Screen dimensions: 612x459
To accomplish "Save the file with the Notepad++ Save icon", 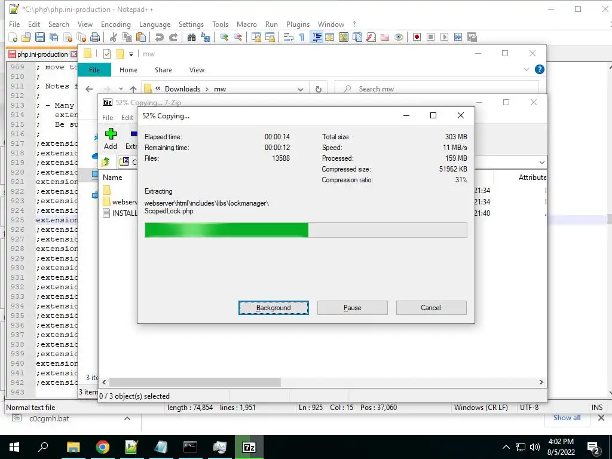I will (40, 37).
